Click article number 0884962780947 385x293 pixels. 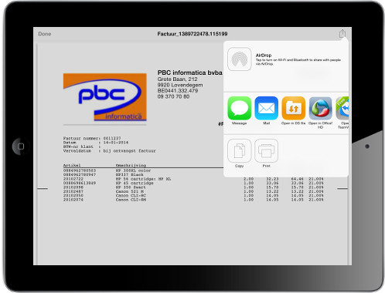click(80, 174)
